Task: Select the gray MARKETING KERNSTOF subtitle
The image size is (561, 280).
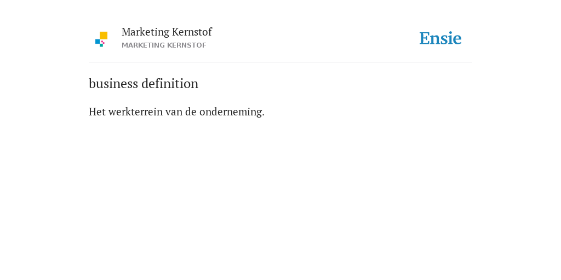Action: (x=164, y=45)
